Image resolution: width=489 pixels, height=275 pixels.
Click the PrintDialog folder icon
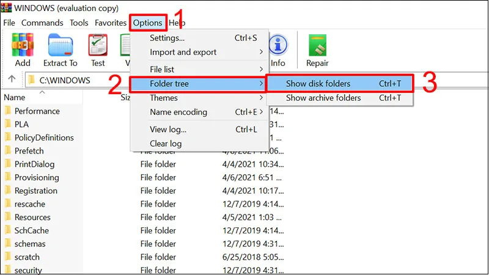tap(8, 164)
